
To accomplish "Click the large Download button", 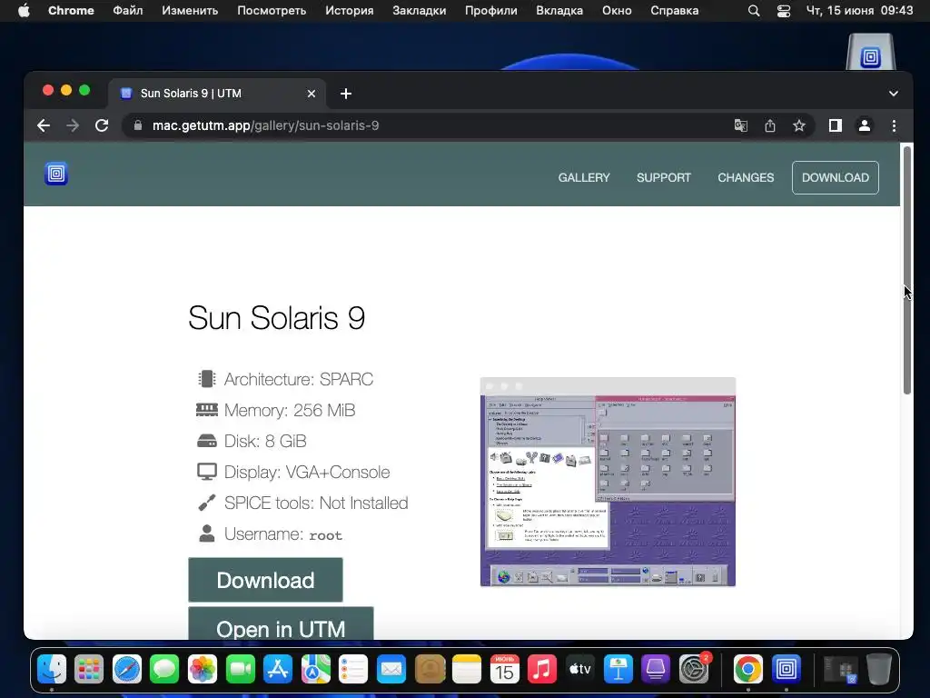I will click(265, 580).
